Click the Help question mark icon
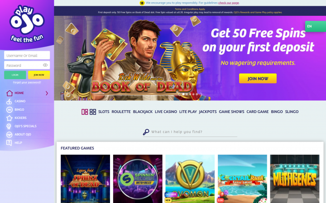This screenshot has width=326, height=203. 9,143
